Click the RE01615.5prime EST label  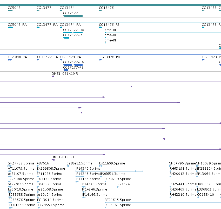point(118,200)
